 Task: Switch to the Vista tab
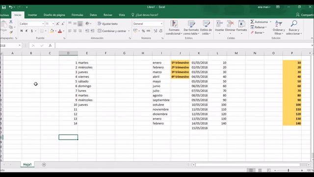[x=122, y=15]
